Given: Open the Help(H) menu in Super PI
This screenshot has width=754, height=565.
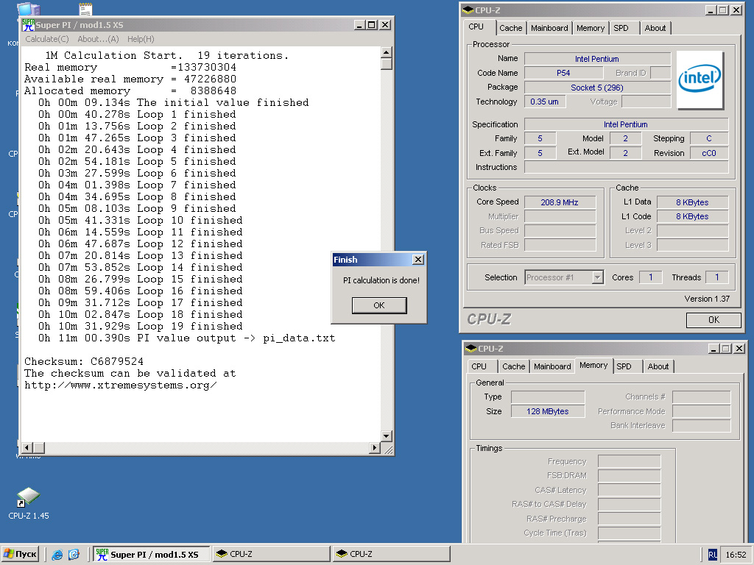Looking at the screenshot, I should [141, 40].
